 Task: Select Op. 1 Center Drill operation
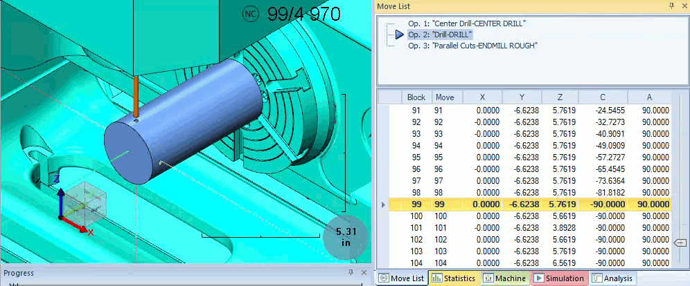pyautogui.click(x=467, y=23)
